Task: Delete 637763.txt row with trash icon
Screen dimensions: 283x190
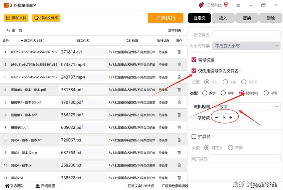Action: 179,153
